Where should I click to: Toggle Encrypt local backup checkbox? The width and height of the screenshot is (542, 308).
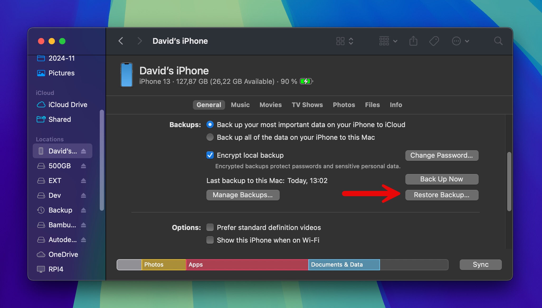click(x=210, y=155)
